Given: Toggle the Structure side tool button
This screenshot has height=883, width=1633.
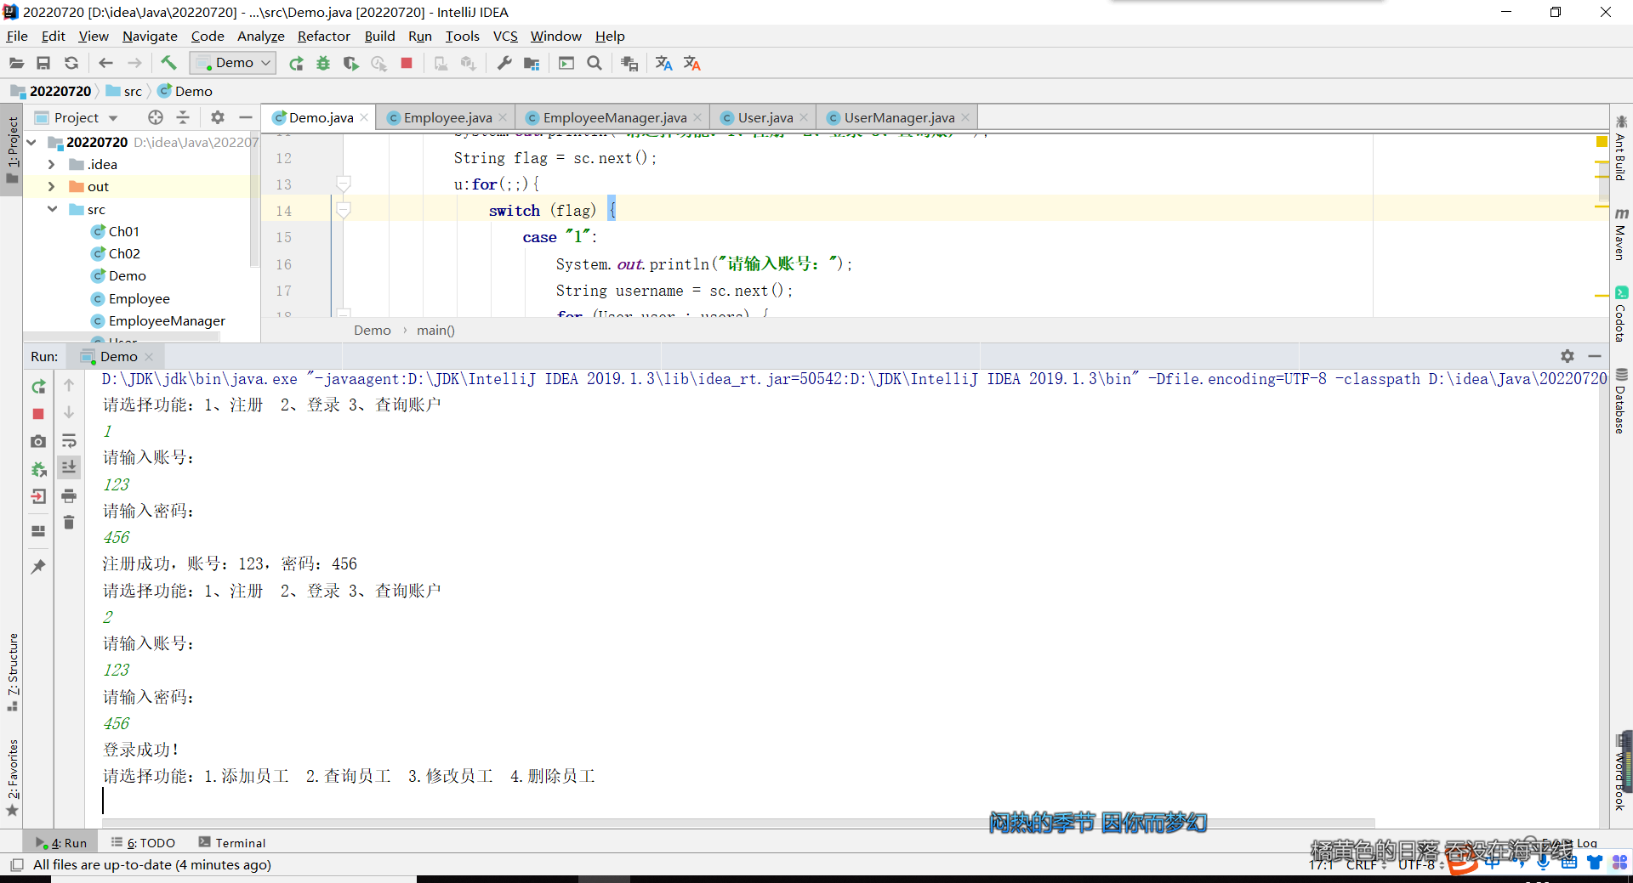Looking at the screenshot, I should pos(12,672).
